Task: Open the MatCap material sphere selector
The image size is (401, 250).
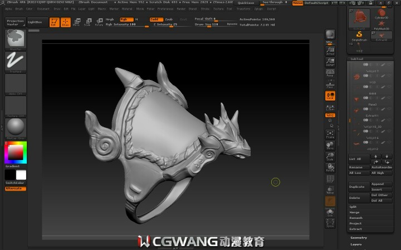Action: [x=16, y=128]
